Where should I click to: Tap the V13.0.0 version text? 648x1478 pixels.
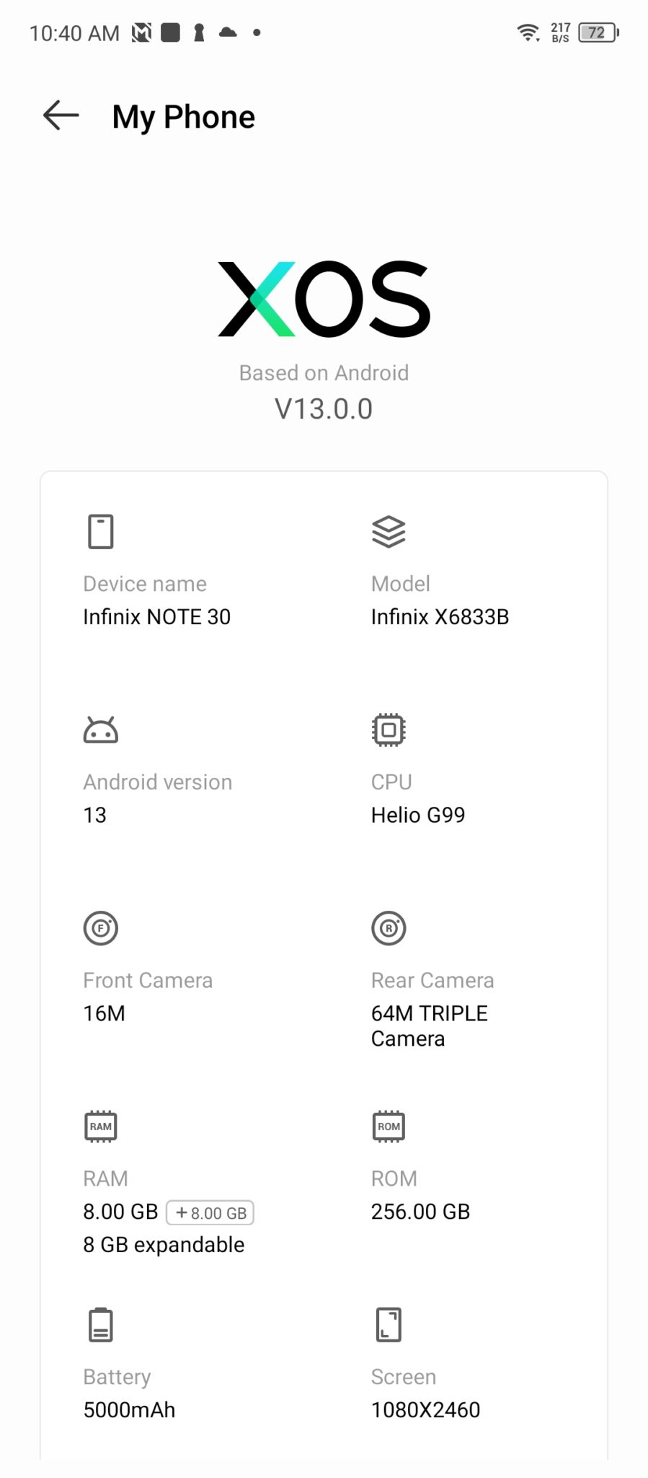(324, 409)
